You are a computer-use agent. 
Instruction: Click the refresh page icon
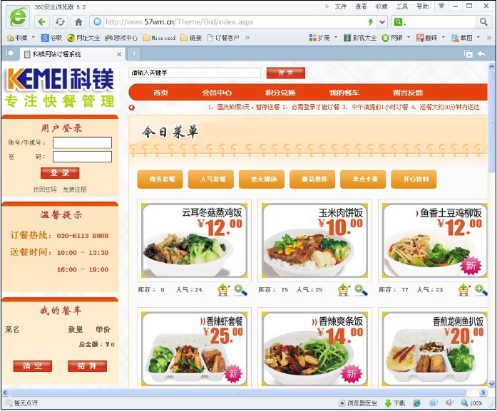point(61,22)
